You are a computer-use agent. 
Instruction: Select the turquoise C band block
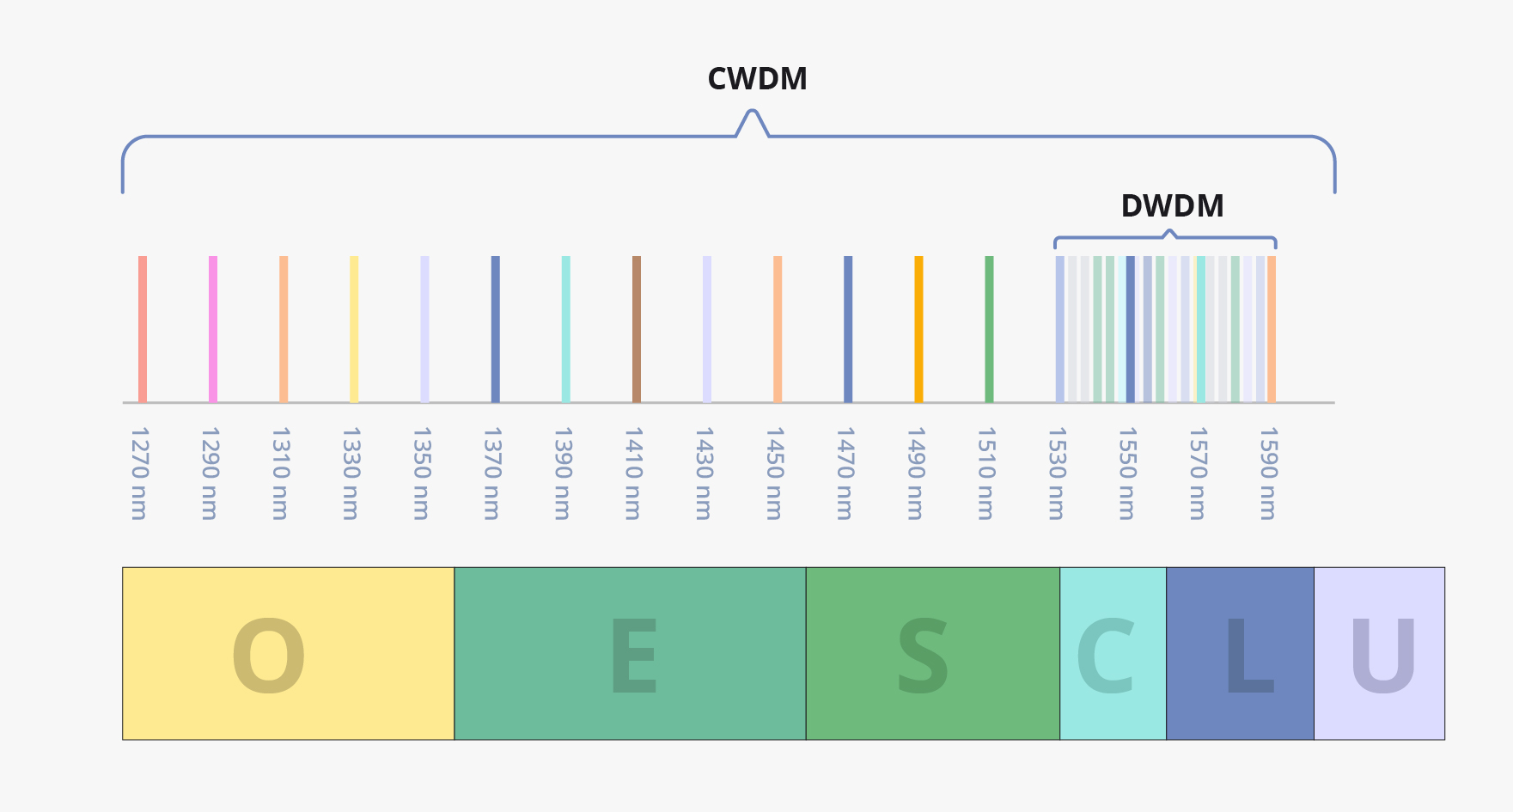[1113, 653]
